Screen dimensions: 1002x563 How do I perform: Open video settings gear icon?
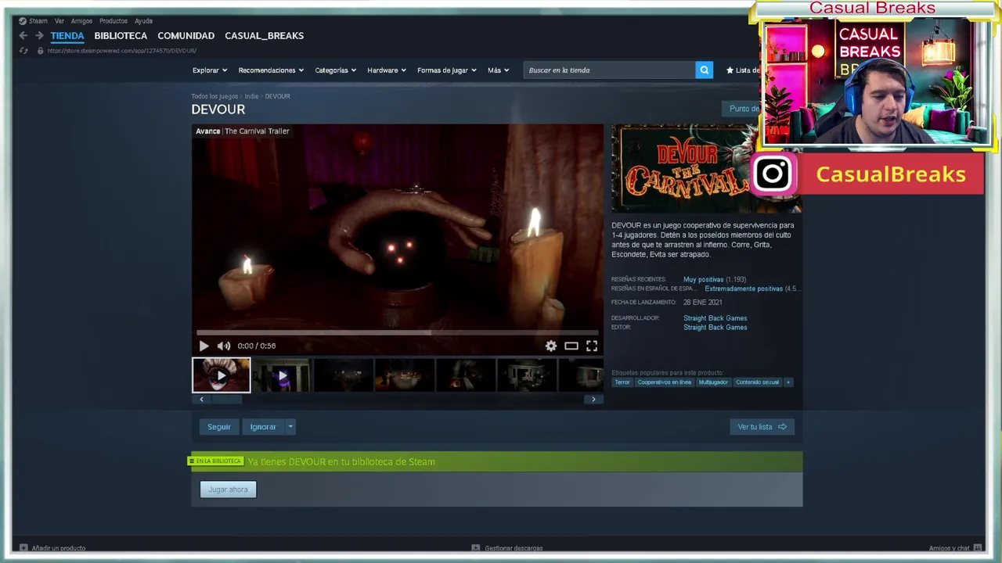pos(551,346)
